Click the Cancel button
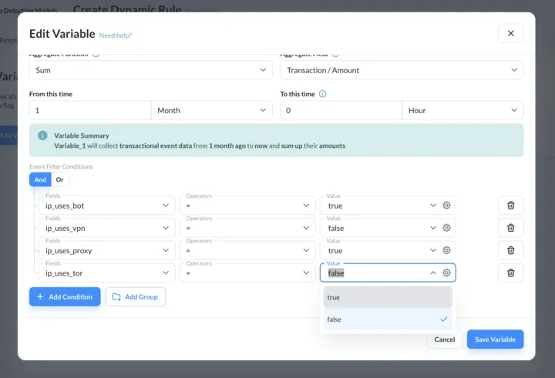Viewport: 555px width, 378px height. point(444,340)
